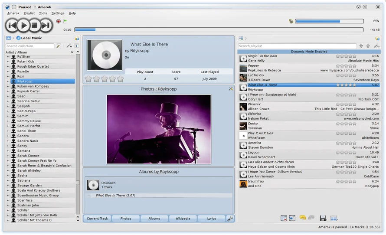Open the Playlist menu
The height and width of the screenshot is (235, 386).
coord(29,13)
